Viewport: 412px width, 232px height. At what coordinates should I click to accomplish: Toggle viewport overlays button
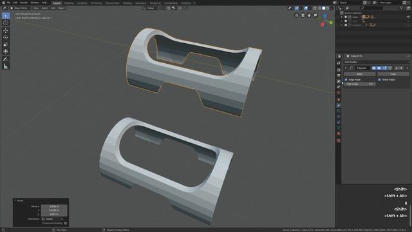point(306,8)
